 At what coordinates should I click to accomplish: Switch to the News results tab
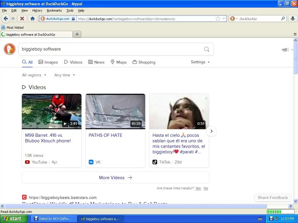96,62
